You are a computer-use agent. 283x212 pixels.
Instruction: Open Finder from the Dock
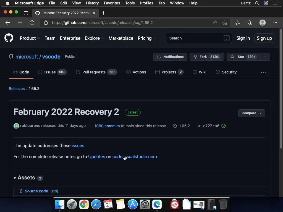[60, 205]
